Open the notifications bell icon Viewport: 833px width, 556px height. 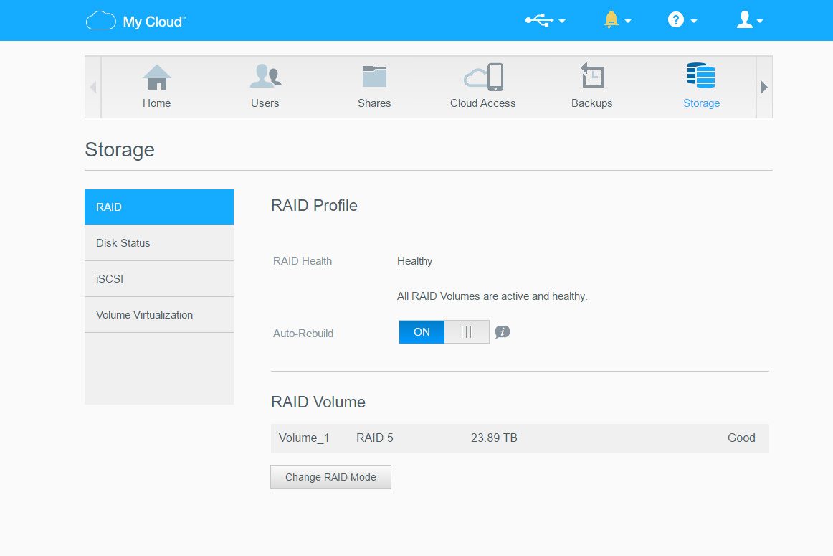pyautogui.click(x=611, y=19)
